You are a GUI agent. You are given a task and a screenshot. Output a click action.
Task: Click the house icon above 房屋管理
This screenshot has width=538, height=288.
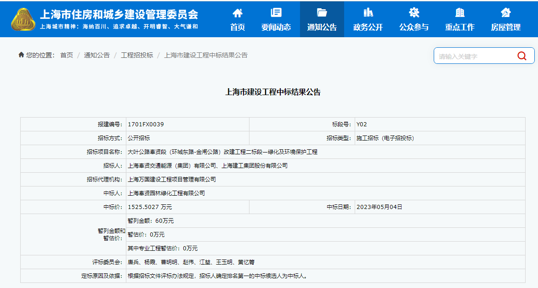coord(505,12)
